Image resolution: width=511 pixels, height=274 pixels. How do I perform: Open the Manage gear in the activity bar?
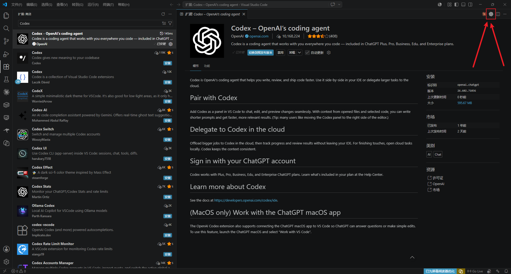tap(6, 262)
